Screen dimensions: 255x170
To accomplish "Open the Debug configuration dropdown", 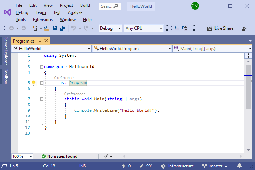I will coord(110,28).
